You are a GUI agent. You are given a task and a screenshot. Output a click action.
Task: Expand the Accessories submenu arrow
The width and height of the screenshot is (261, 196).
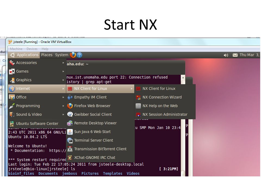63,63
